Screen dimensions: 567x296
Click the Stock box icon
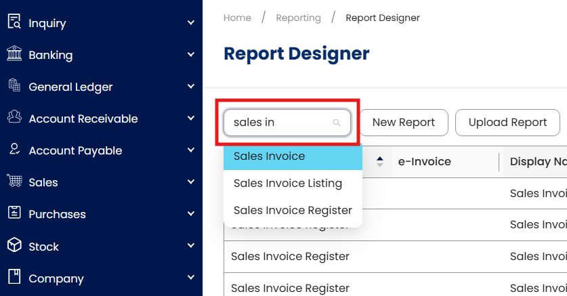click(14, 246)
